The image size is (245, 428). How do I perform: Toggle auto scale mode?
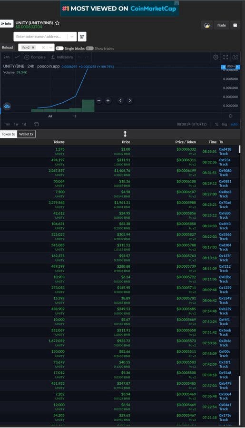click(x=234, y=124)
